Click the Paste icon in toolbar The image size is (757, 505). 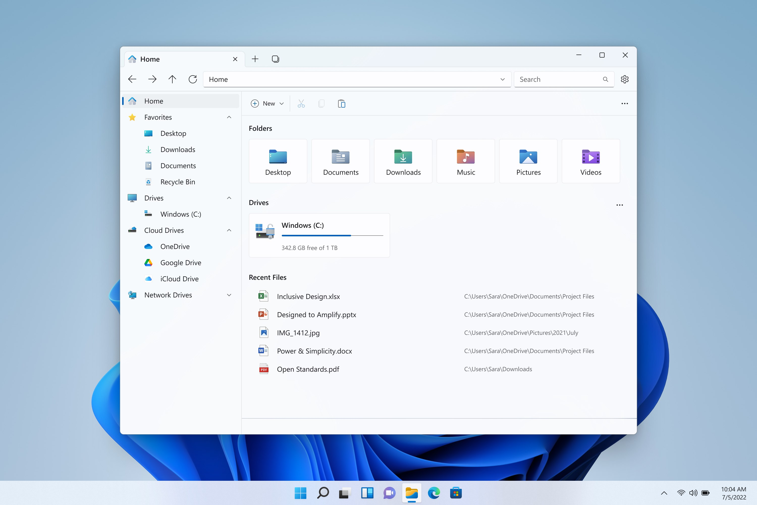click(341, 103)
